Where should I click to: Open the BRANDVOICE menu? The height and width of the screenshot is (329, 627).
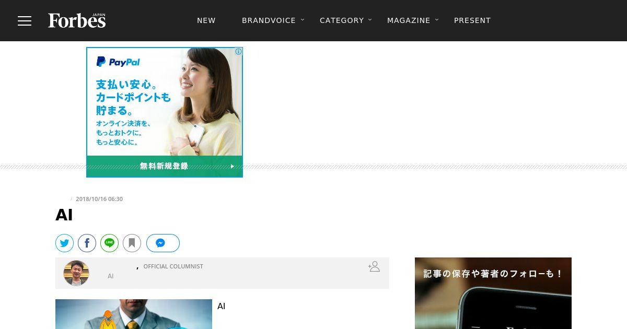point(269,20)
